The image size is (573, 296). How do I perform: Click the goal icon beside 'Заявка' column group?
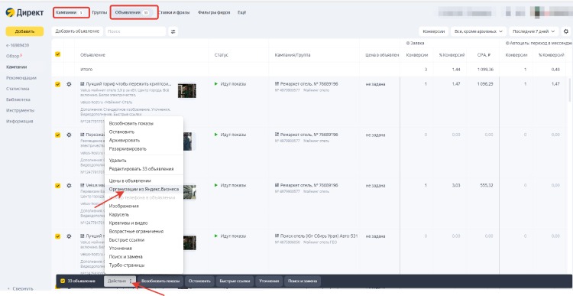click(x=407, y=43)
